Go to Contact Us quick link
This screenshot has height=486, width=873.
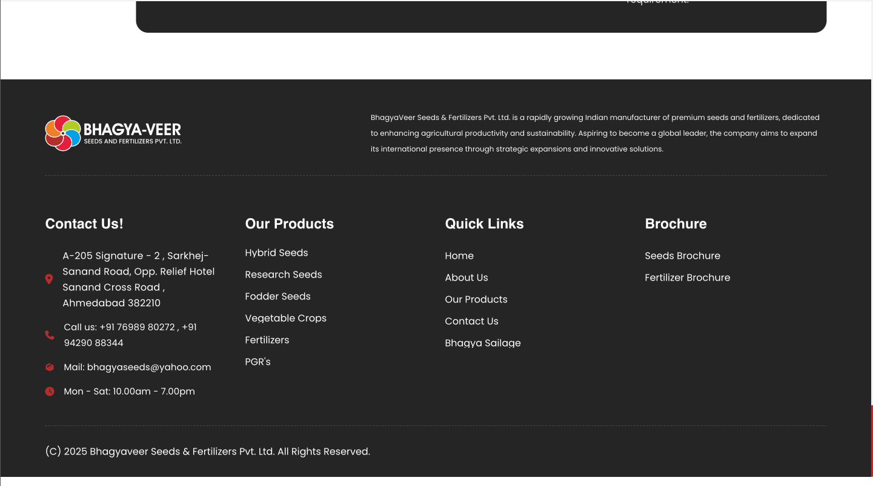471,321
